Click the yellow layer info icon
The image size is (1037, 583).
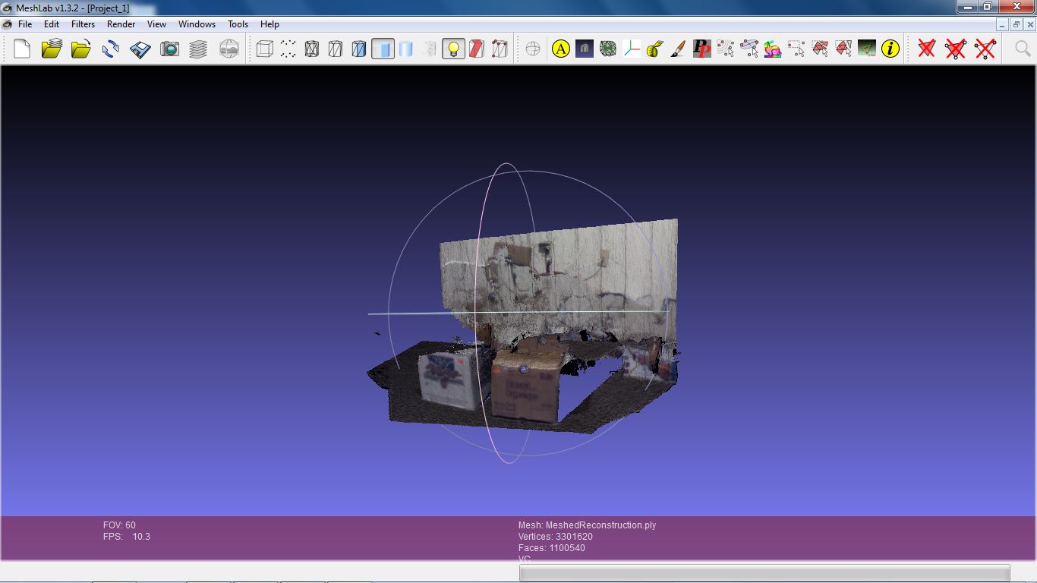pyautogui.click(x=890, y=49)
